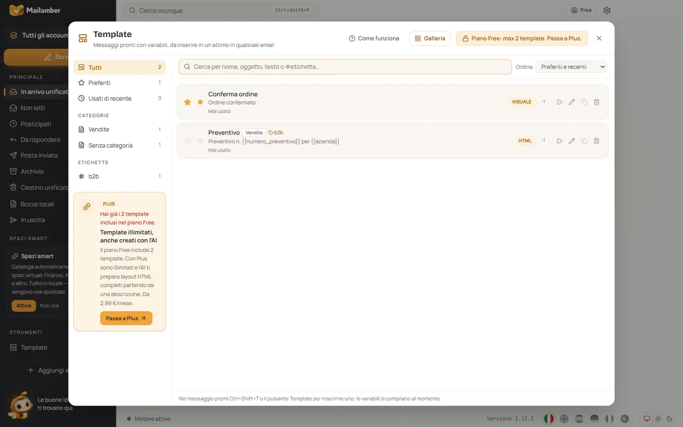This screenshot has height=427, width=683.
Task: Open the template Galleria
Action: 430,38
